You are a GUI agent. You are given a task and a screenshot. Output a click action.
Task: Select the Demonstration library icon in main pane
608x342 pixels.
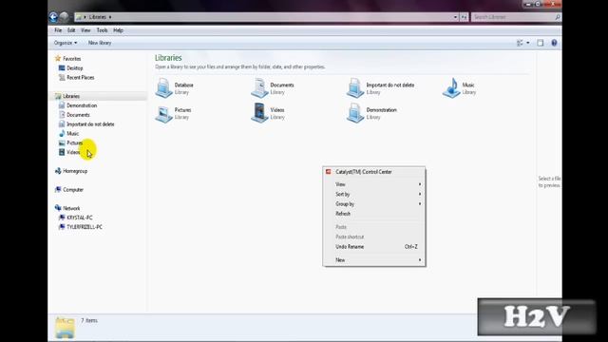tap(355, 113)
